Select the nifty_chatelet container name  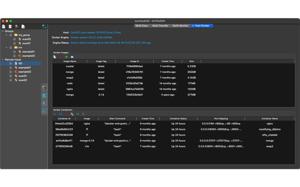coord(270,135)
